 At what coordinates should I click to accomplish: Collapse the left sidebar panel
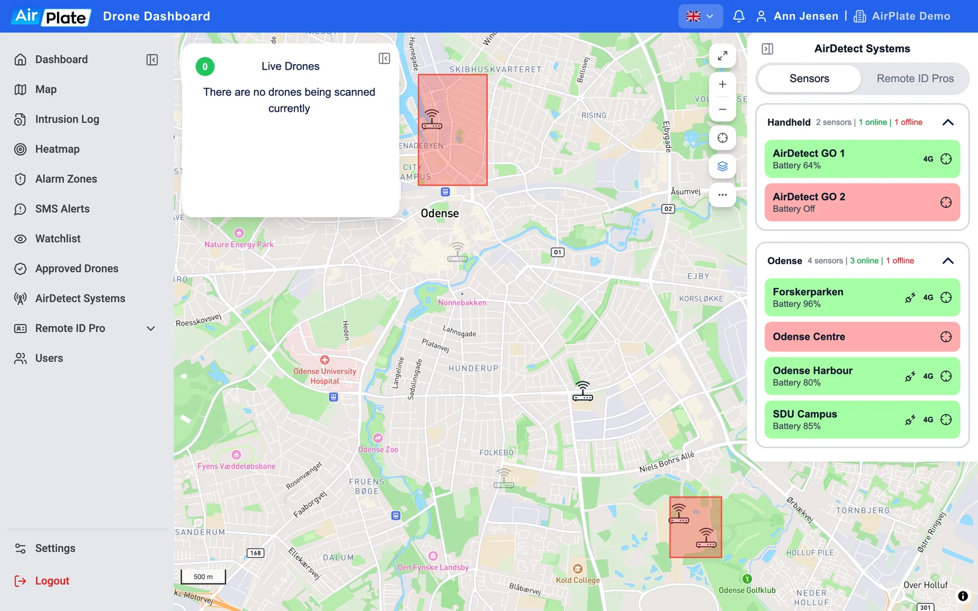(x=152, y=59)
